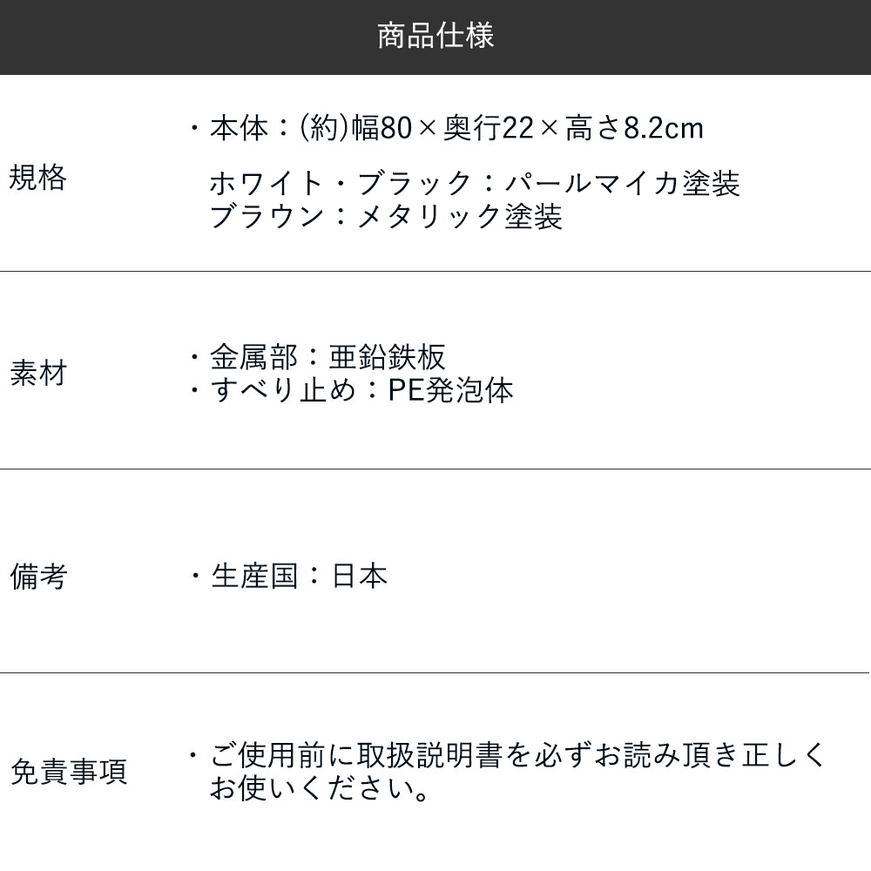This screenshot has height=871, width=871.
Task: Select the 素材 row label
Action: [37, 375]
